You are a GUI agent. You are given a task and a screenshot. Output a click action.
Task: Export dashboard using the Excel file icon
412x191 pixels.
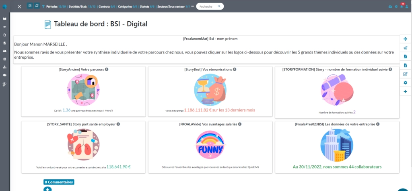click(405, 65)
